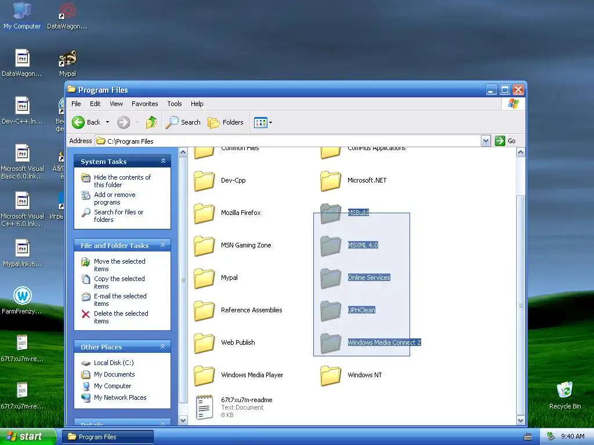
Task: Select the Mozilla Firefox folder icon
Action: tap(204, 213)
